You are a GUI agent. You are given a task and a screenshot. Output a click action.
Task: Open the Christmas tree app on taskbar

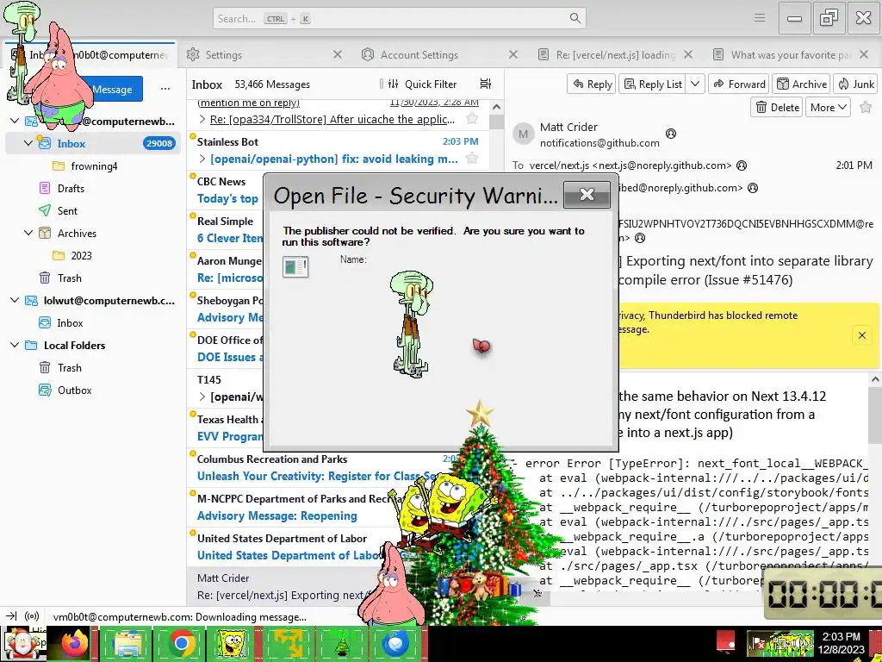click(x=342, y=643)
